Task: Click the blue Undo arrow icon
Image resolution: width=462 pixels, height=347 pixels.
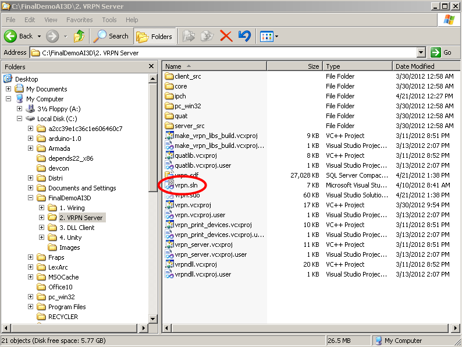Action: (x=244, y=36)
